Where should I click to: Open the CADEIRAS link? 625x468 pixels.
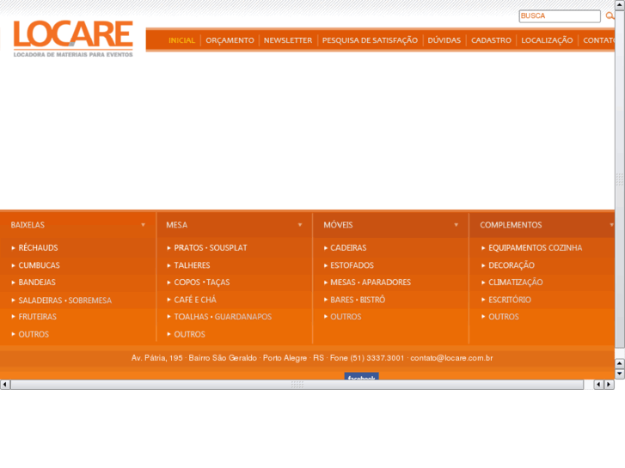pyautogui.click(x=348, y=248)
